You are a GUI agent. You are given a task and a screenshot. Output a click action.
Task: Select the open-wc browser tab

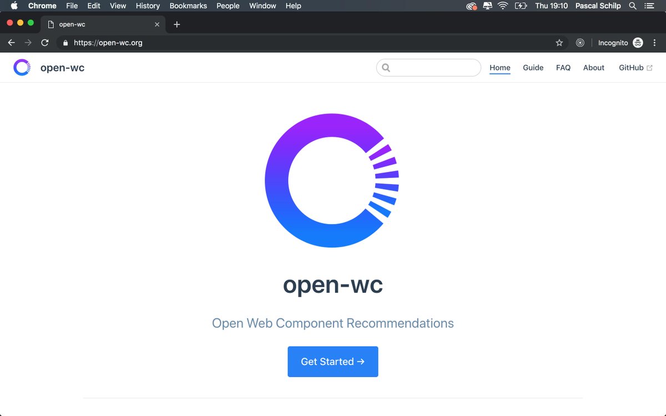pos(103,24)
